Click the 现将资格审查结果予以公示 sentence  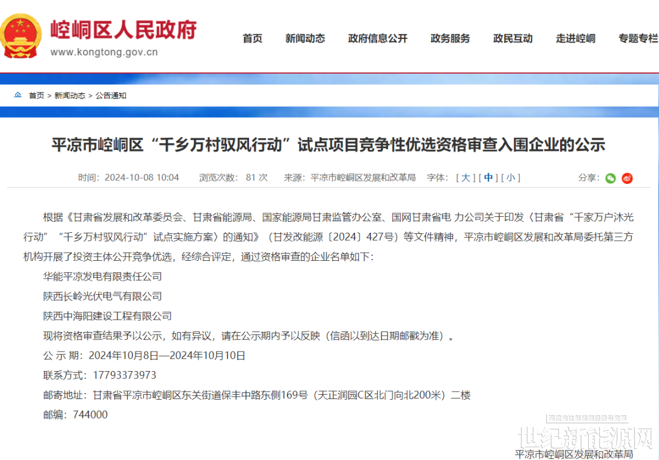click(249, 336)
